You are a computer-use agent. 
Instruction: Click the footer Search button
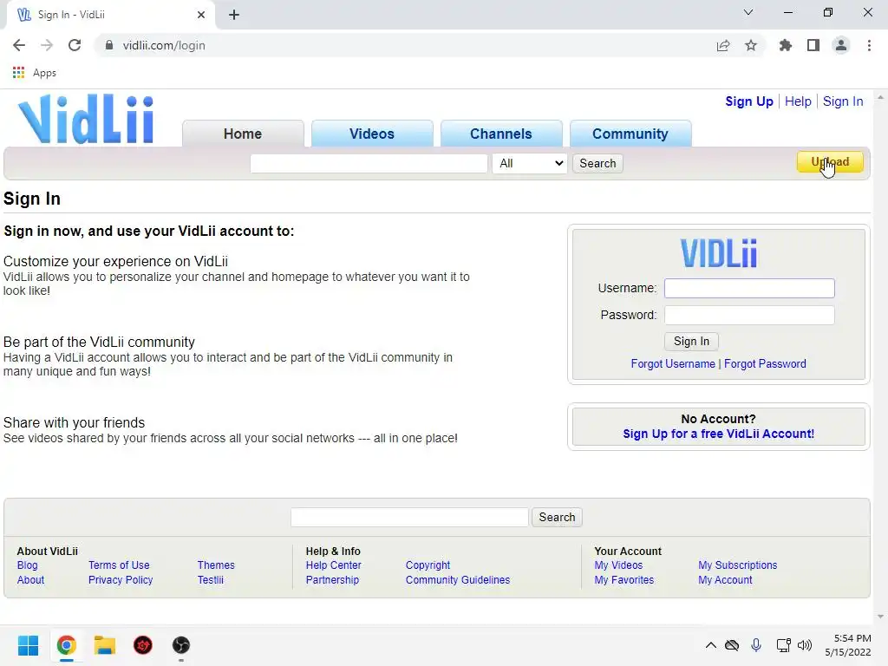coord(557,517)
